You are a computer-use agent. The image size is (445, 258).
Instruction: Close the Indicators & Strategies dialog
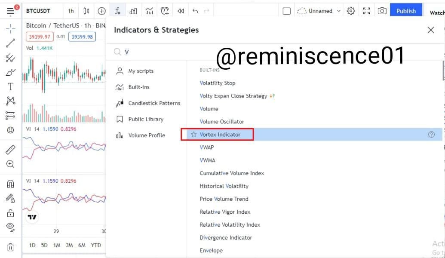pos(431,30)
